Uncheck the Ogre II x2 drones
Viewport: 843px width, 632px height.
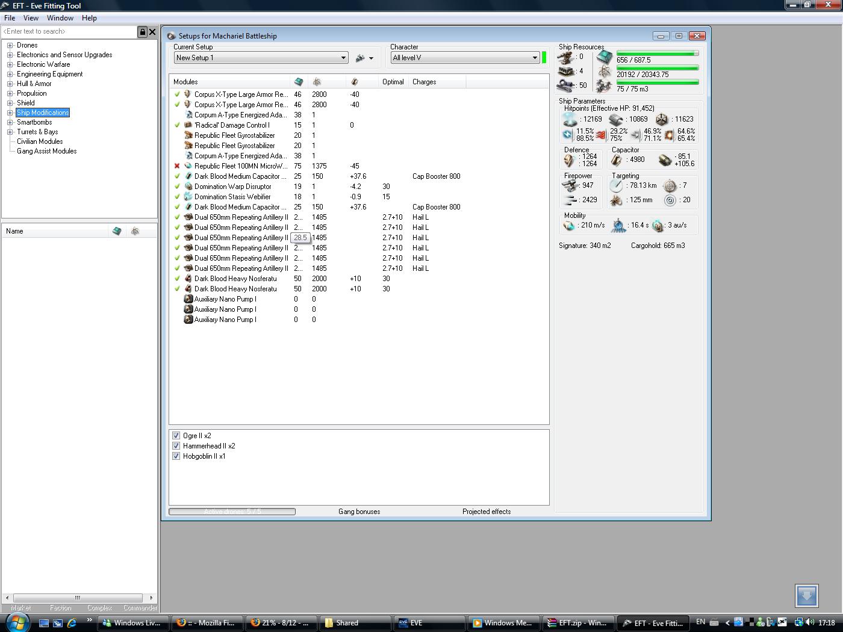176,436
